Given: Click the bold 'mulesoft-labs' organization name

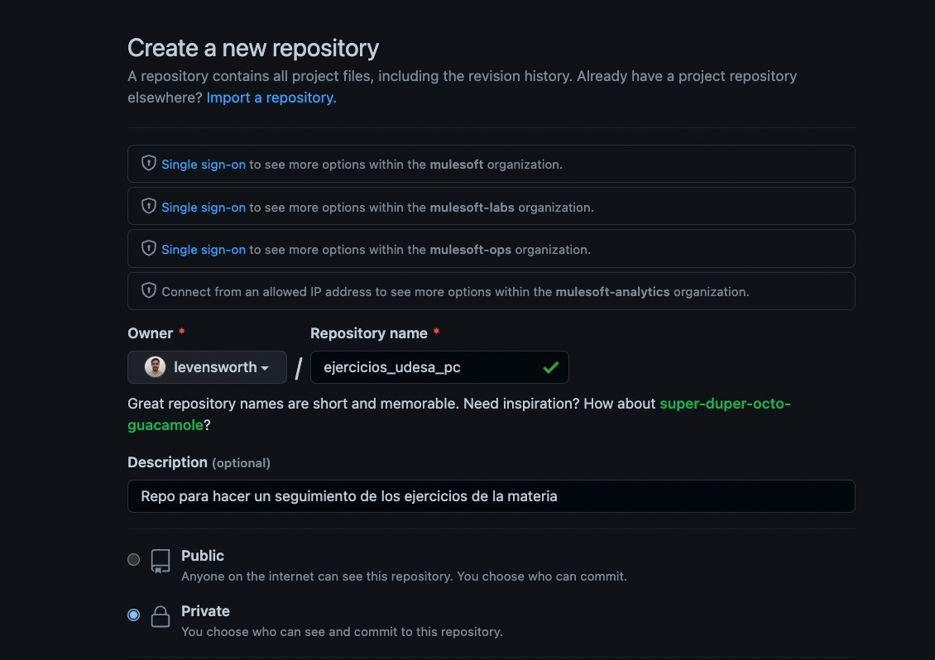Looking at the screenshot, I should tap(472, 208).
